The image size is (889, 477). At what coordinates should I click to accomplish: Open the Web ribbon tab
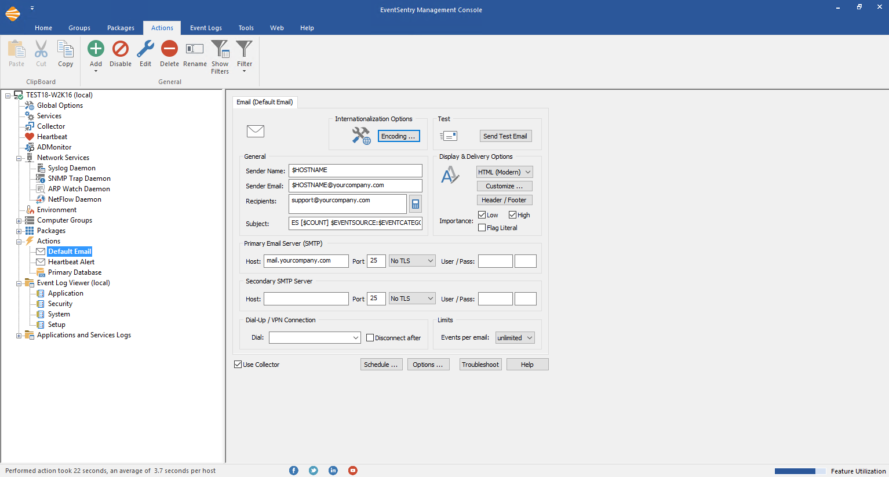tap(277, 28)
